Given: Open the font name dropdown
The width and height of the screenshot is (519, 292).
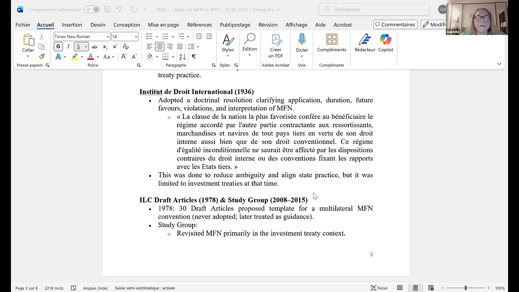Looking at the screenshot, I should click(107, 36).
